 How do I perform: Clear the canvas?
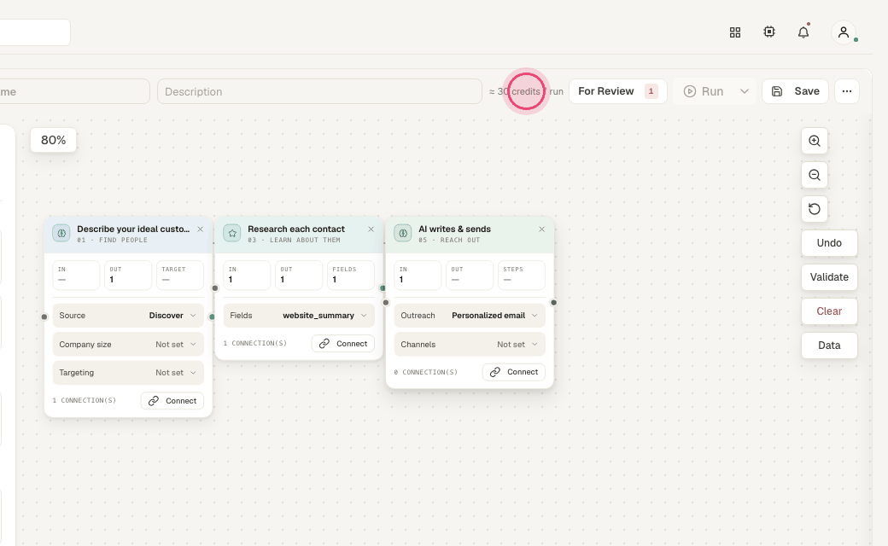[829, 311]
